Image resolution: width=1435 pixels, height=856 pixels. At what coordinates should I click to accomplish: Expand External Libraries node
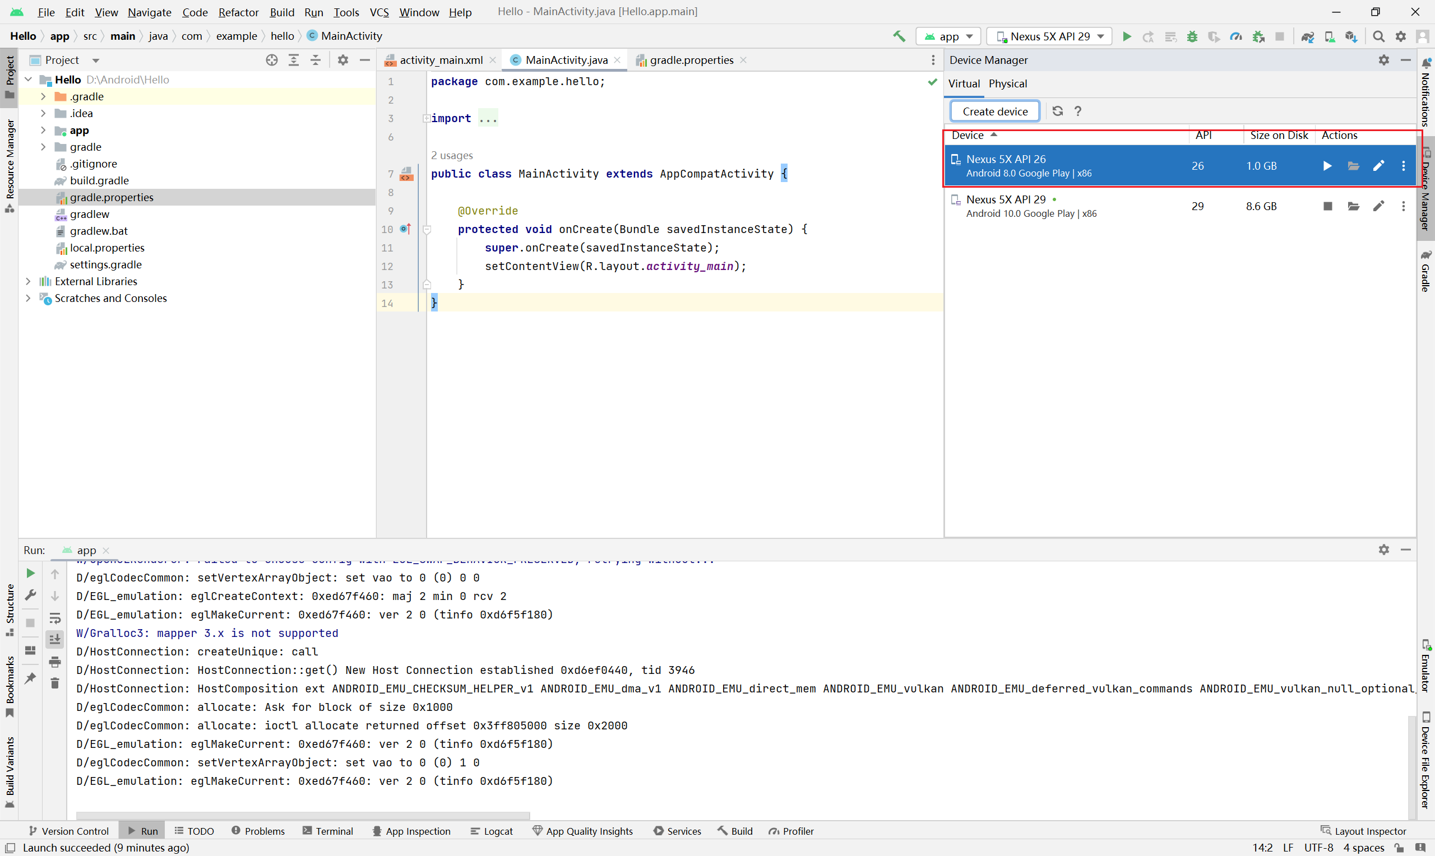coord(27,281)
